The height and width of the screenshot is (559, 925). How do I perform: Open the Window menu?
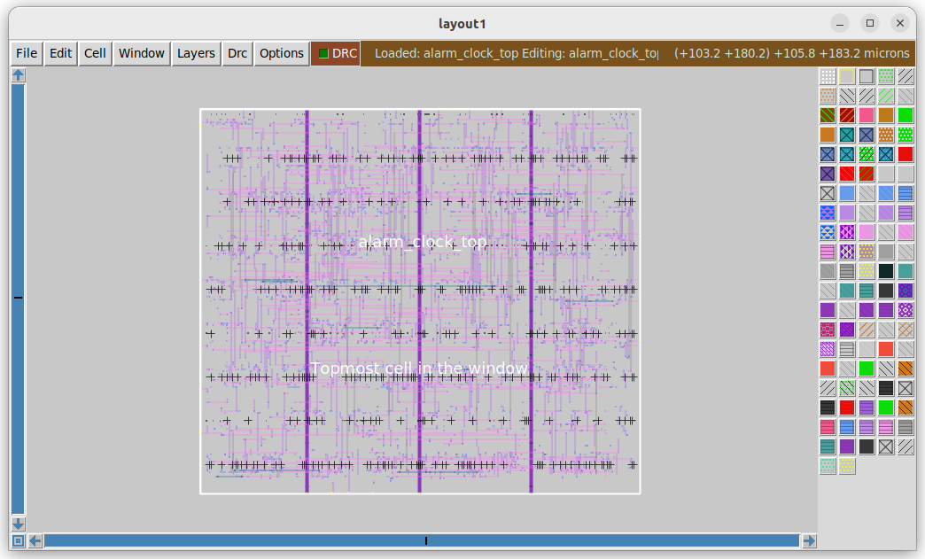(141, 53)
